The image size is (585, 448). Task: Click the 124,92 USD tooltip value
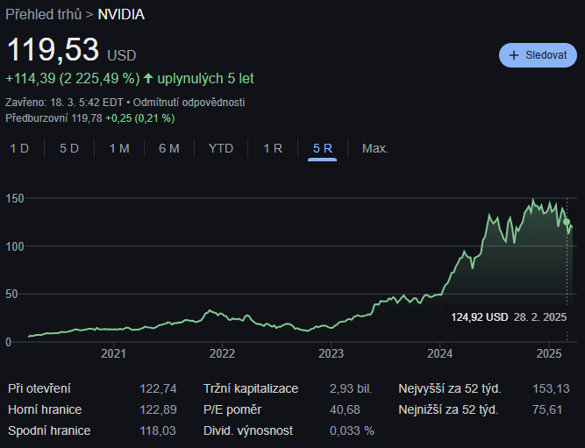(480, 317)
